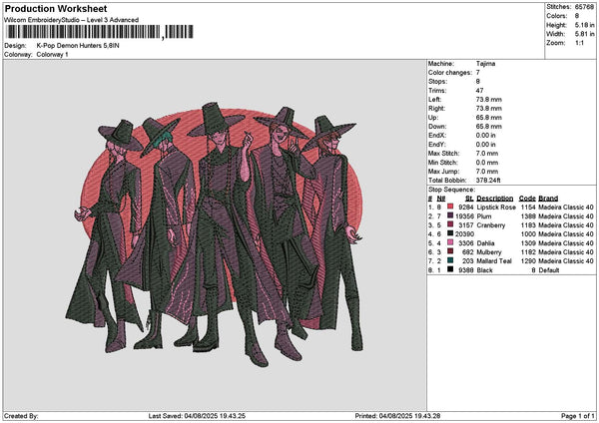The height and width of the screenshot is (423, 599).
Task: Click 'Last Saved: 04/08/2025 19.43.25' footer
Action: pos(197,416)
